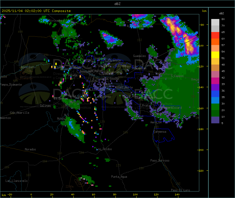
Task: Click the Carmensa blue district outline
Action: pyautogui.click(x=163, y=136)
